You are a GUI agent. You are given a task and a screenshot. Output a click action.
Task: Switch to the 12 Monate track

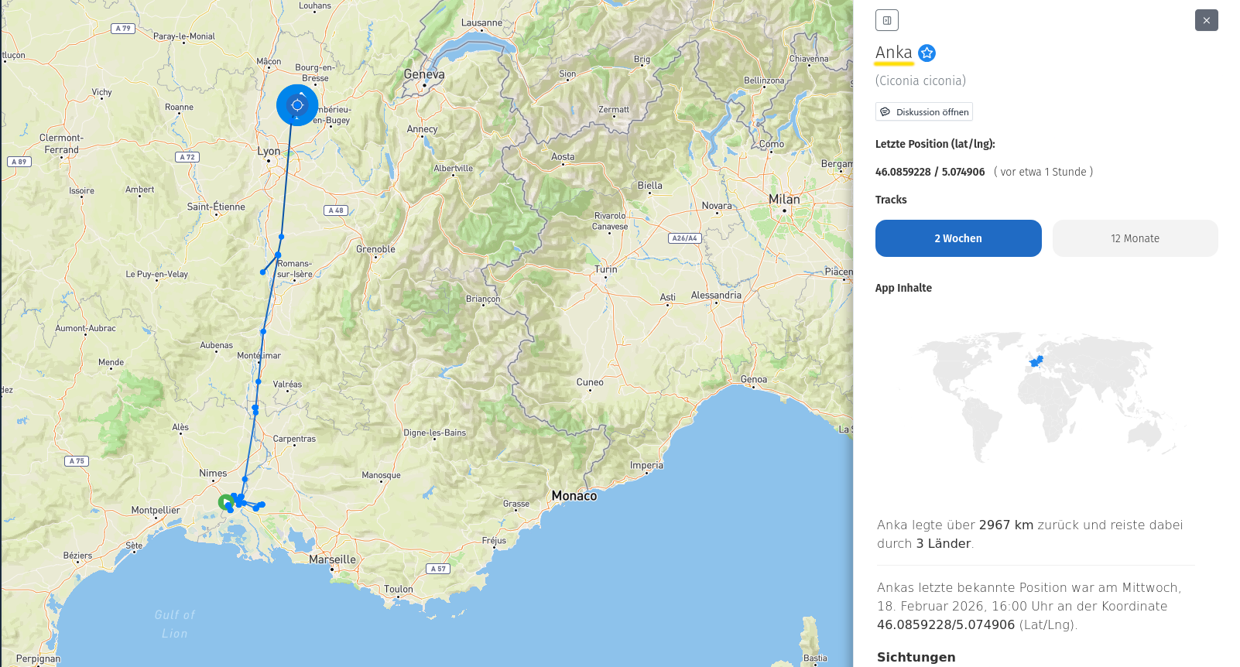coord(1135,238)
